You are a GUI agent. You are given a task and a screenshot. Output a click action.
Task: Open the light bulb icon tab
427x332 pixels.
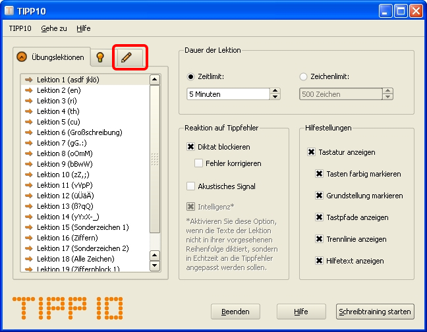pyautogui.click(x=100, y=57)
